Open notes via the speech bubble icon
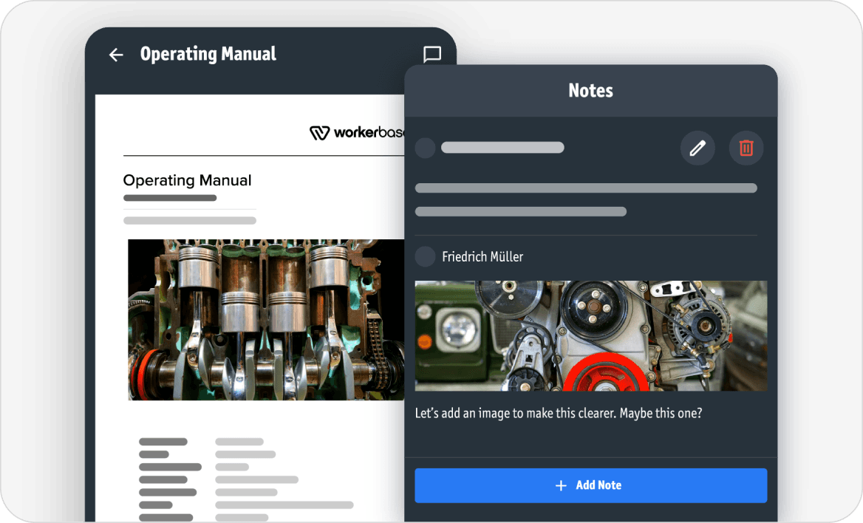The width and height of the screenshot is (863, 523). 431,55
